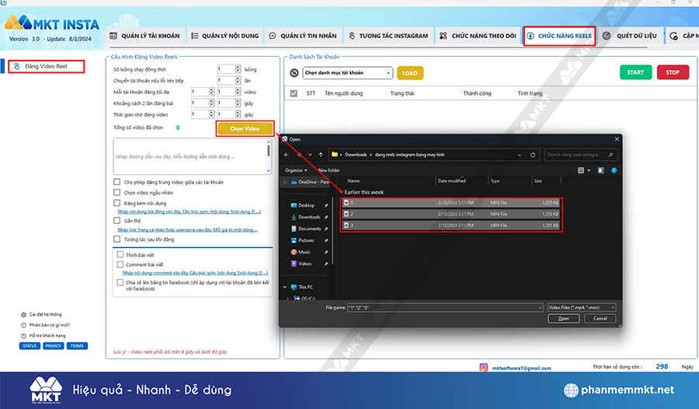Switch to Quản Lý Tài Khoản tab
The image size is (699, 409).
[x=144, y=36]
